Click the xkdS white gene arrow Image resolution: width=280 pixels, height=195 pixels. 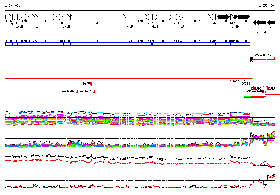155,17
